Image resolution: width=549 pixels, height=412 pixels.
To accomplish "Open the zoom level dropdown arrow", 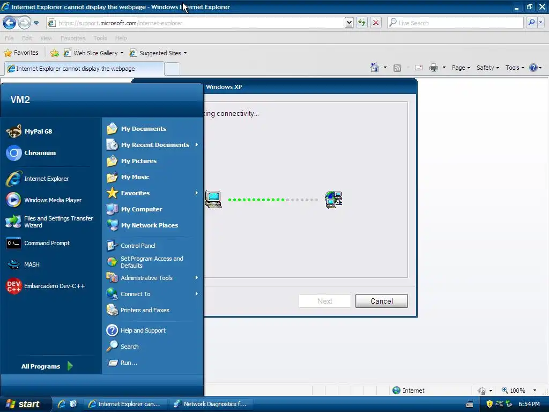I will [x=535, y=391].
